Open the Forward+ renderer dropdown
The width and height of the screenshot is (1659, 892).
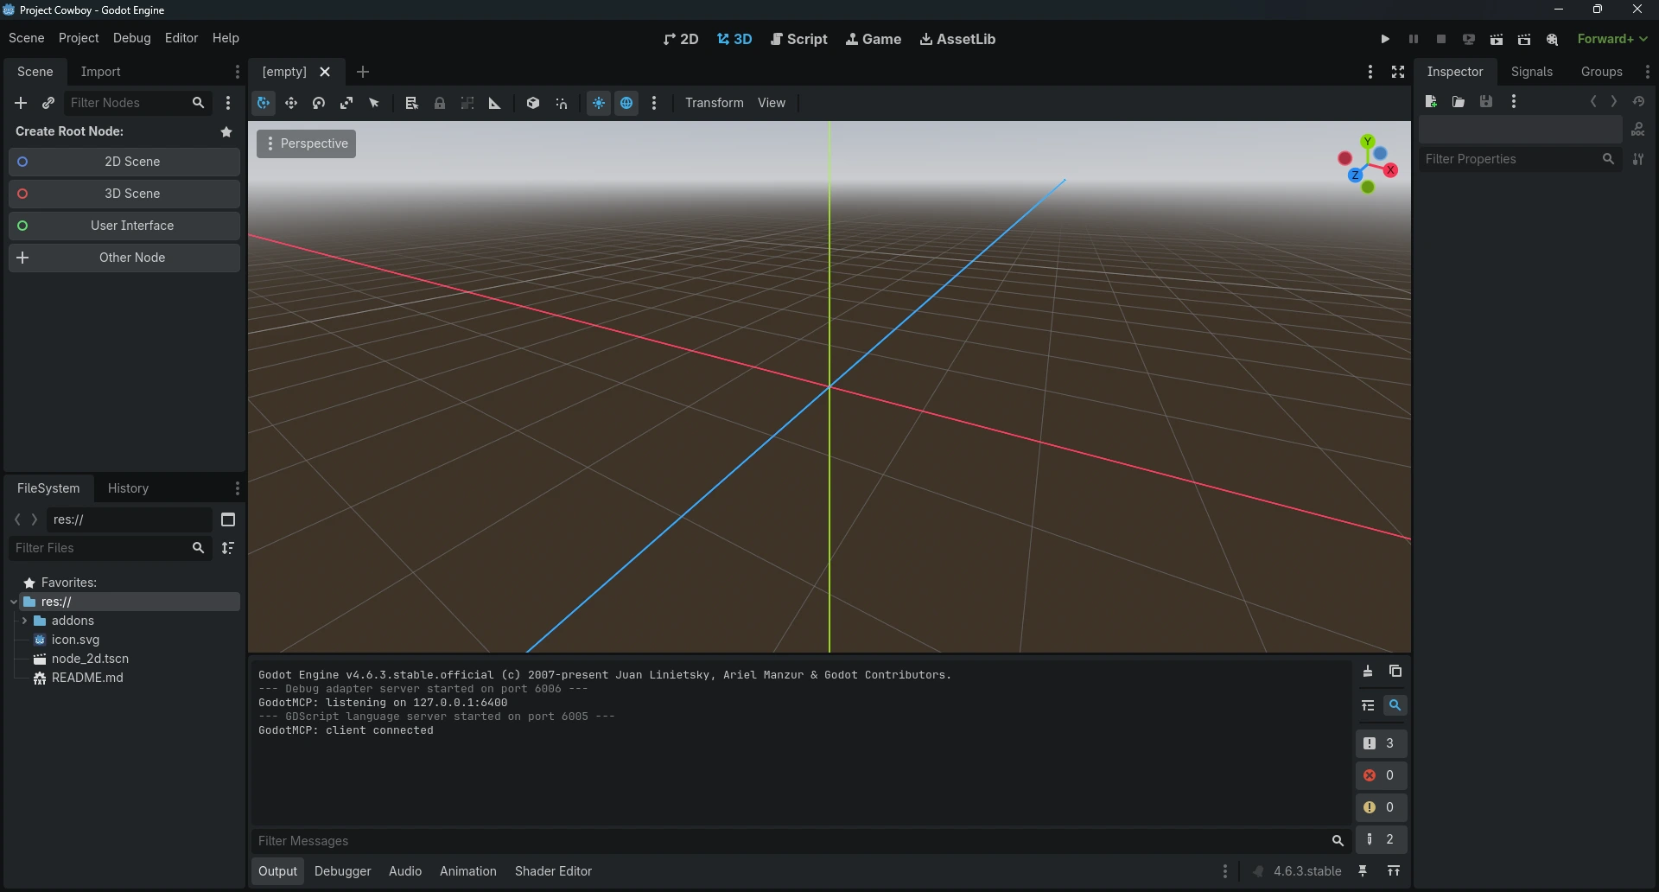point(1612,39)
